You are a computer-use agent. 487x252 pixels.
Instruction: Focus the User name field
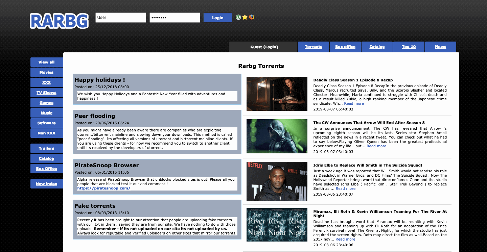[121, 18]
